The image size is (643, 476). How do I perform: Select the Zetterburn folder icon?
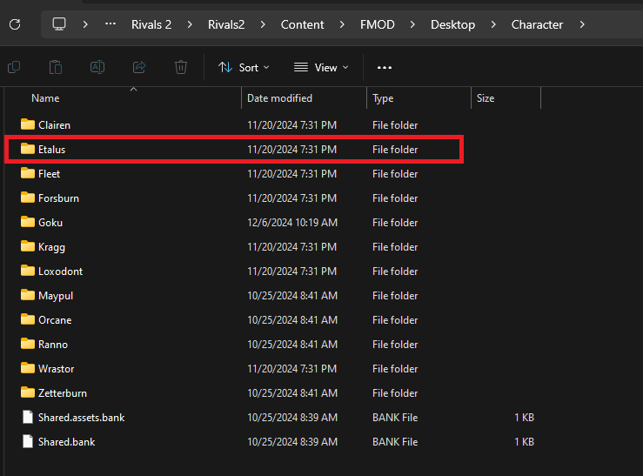(x=28, y=392)
